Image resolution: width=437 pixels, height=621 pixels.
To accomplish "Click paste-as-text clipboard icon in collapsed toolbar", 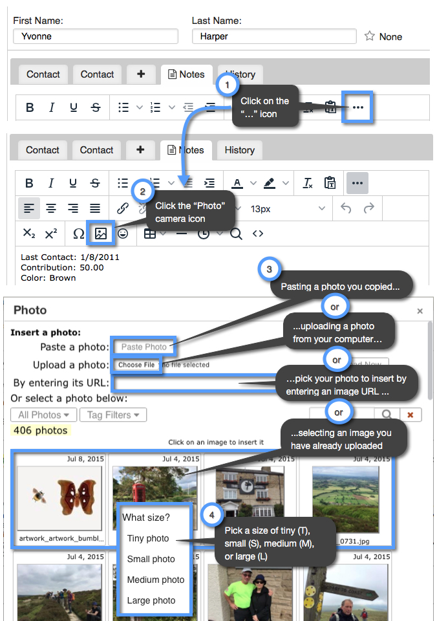I will pyautogui.click(x=330, y=107).
